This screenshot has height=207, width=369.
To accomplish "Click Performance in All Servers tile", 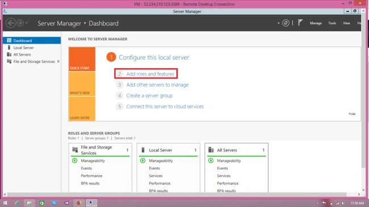I will 228,183.
